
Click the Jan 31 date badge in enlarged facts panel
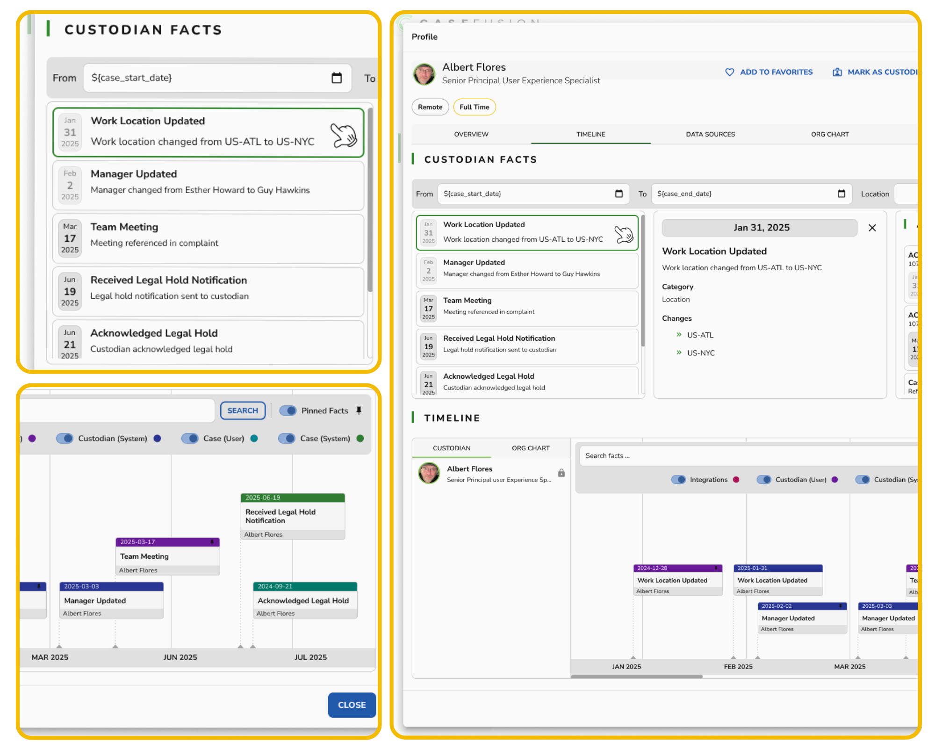[70, 132]
